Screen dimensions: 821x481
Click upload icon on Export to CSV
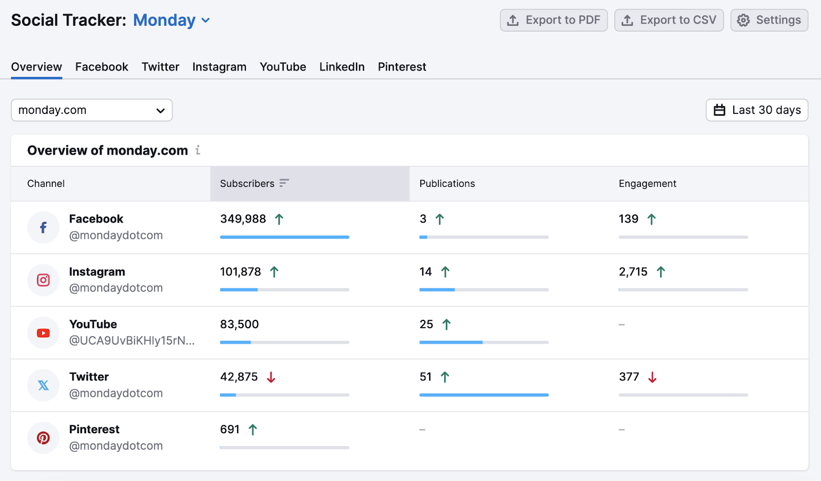click(627, 20)
